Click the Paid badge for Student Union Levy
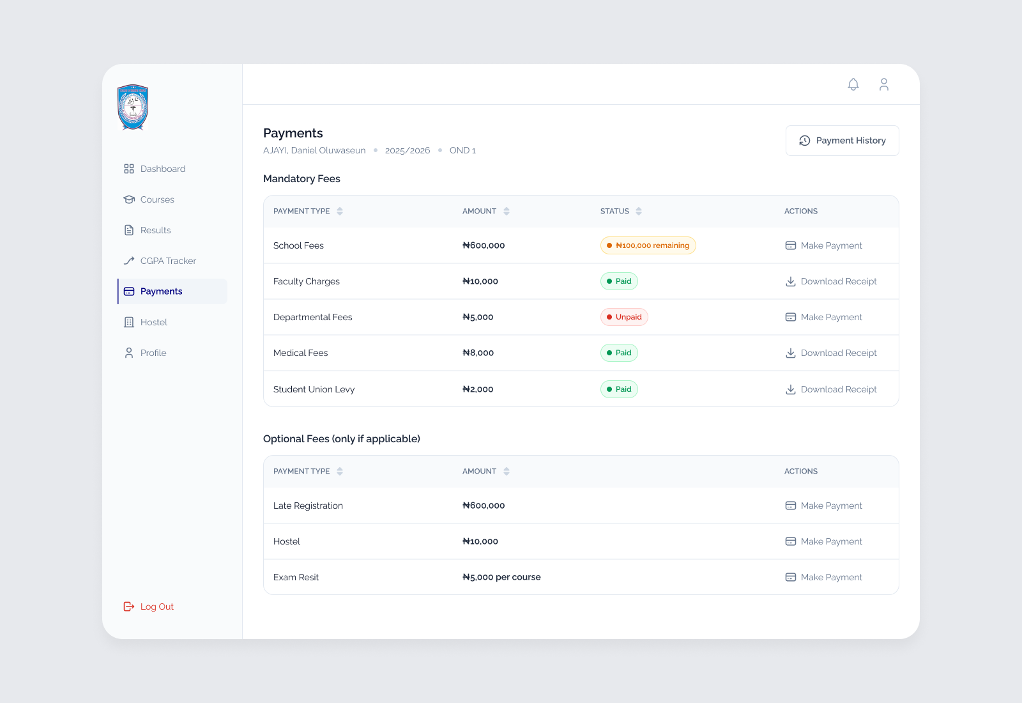1022x703 pixels. tap(619, 389)
